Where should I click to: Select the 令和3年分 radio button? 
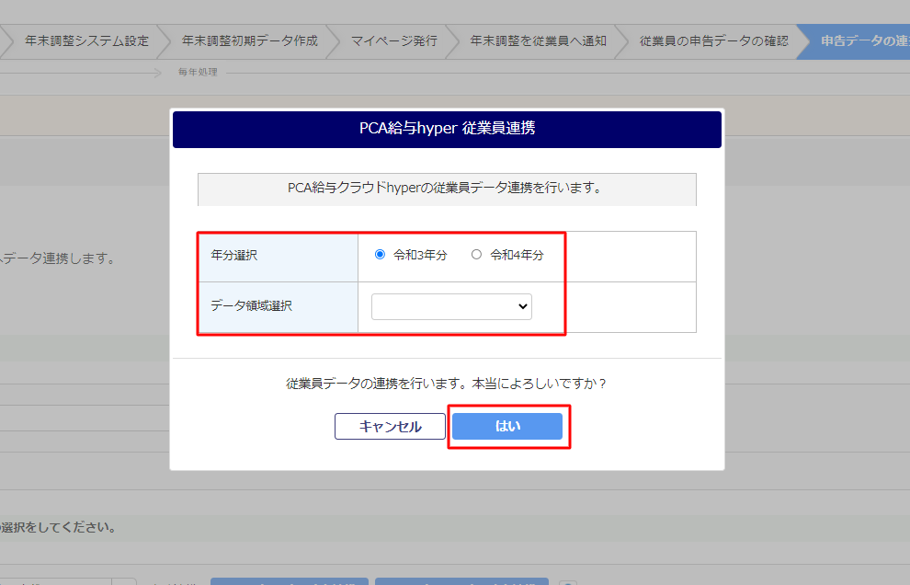point(380,255)
